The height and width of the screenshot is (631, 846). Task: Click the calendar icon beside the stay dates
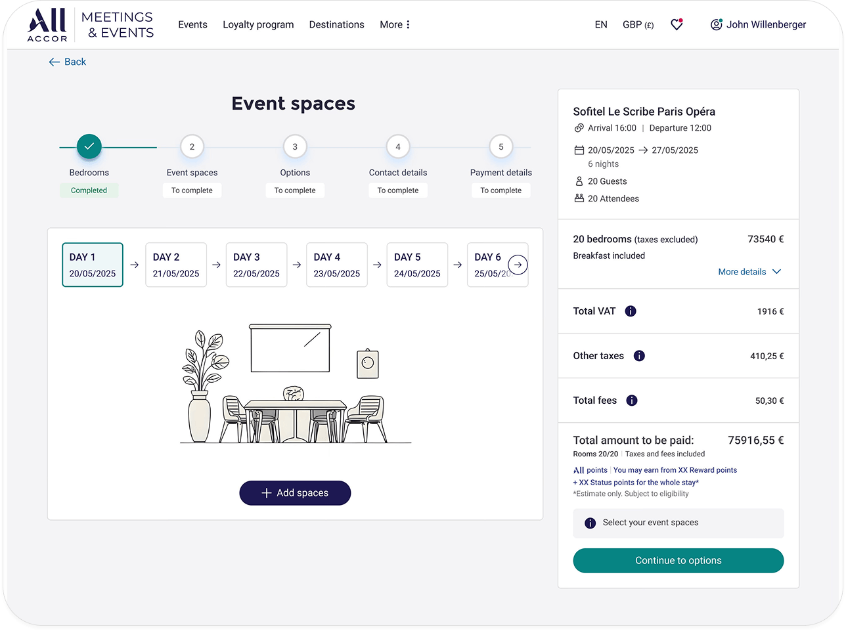(x=578, y=150)
